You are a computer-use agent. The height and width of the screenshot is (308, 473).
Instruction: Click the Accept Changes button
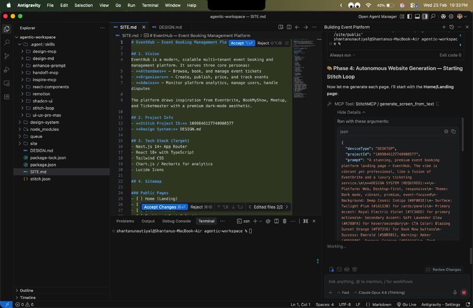point(164,207)
